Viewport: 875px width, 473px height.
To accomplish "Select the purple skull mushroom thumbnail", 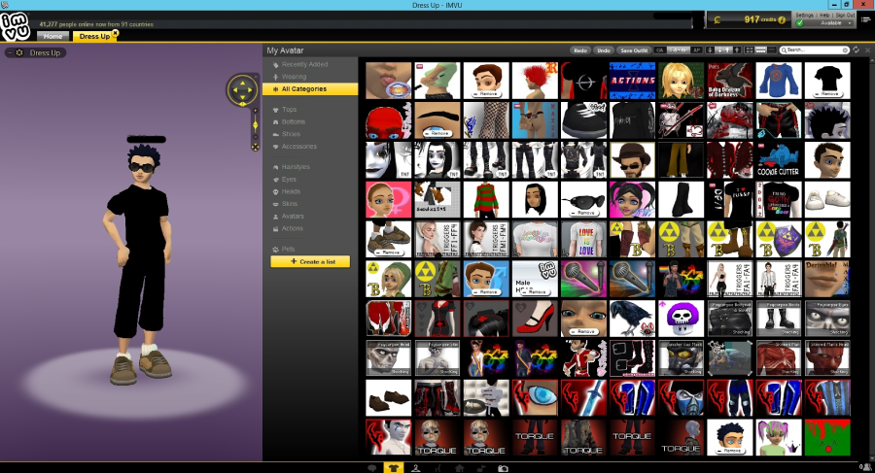I will tap(681, 319).
